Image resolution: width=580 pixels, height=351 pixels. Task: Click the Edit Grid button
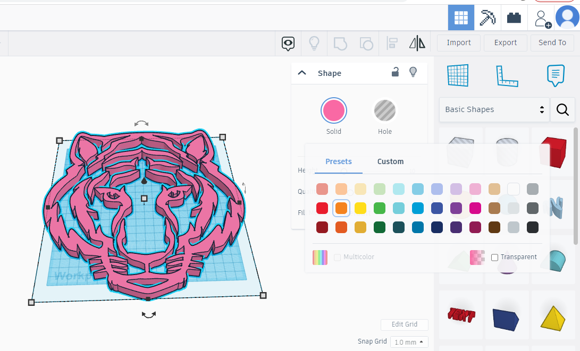pyautogui.click(x=404, y=324)
